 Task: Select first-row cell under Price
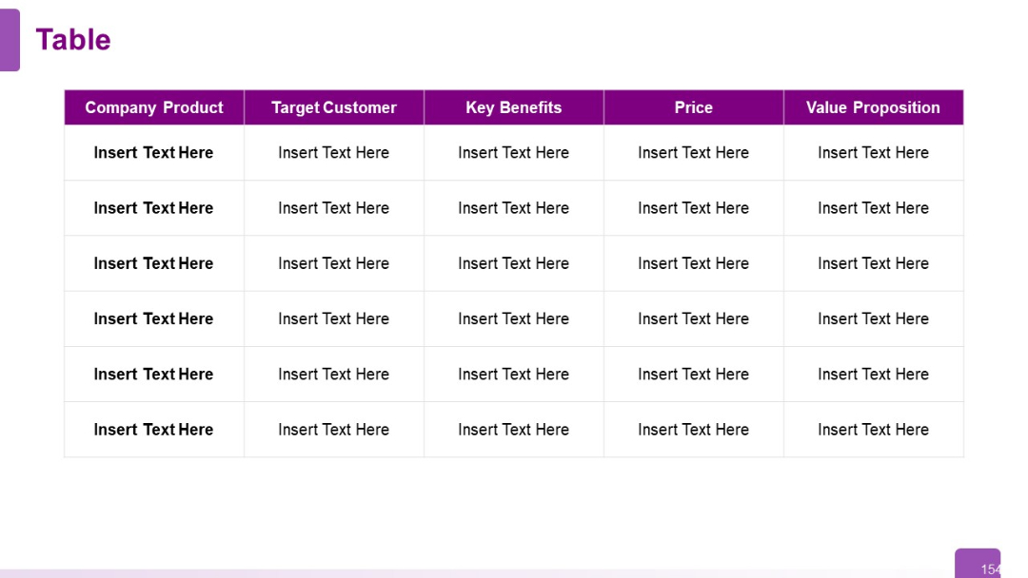[694, 153]
